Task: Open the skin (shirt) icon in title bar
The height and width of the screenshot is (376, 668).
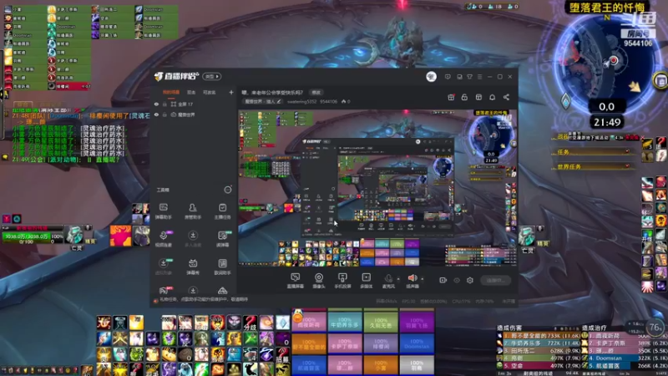Action: tap(469, 77)
